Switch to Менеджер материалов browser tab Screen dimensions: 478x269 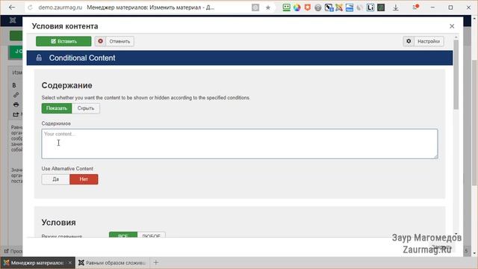point(37,262)
